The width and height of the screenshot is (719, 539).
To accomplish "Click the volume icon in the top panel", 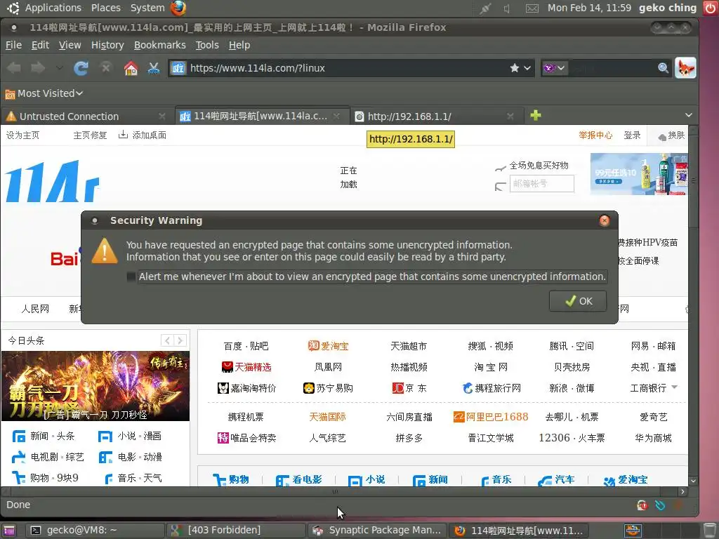I will 507,8.
